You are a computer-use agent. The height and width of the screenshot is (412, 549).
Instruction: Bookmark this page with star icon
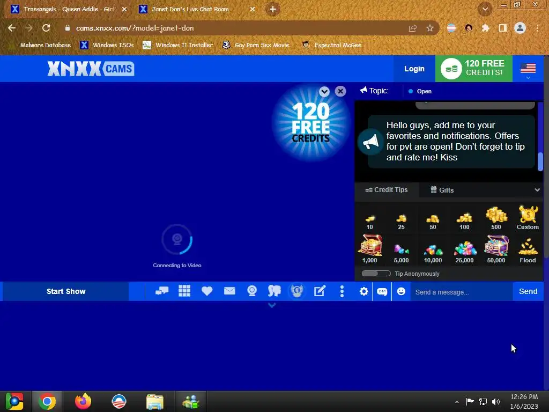pyautogui.click(x=429, y=28)
